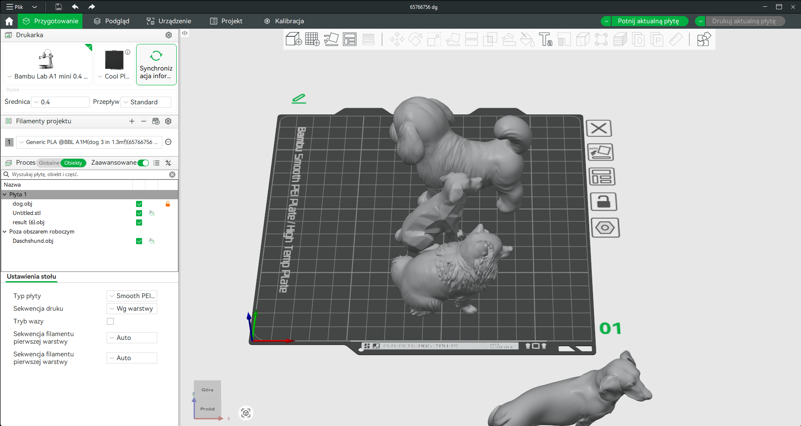Add a filament with plus icon
Image resolution: width=801 pixels, height=426 pixels.
tap(132, 121)
